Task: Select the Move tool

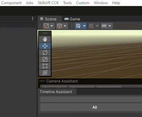Action: point(45,46)
